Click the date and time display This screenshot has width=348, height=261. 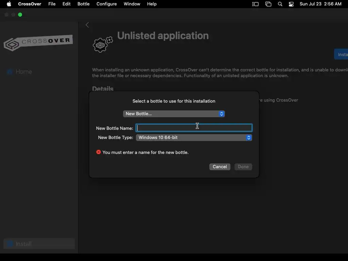coord(320,4)
